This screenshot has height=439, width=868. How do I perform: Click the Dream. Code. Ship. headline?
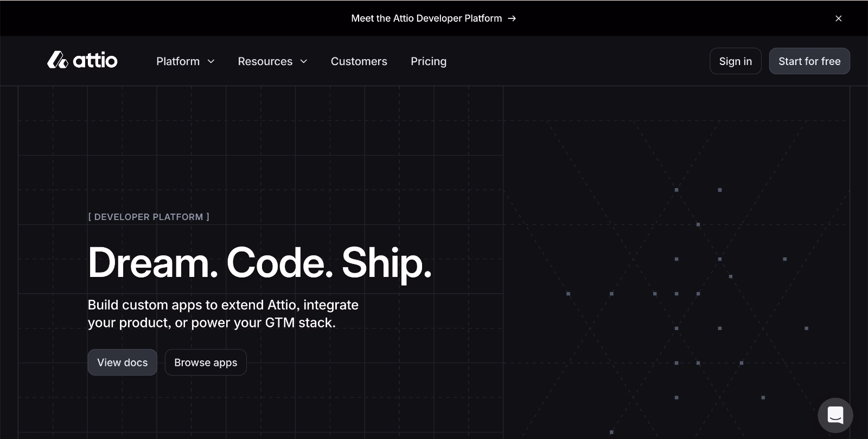click(x=260, y=263)
